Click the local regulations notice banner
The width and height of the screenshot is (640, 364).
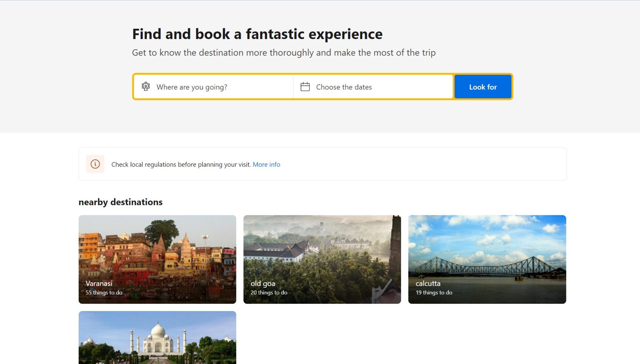click(x=400, y=164)
